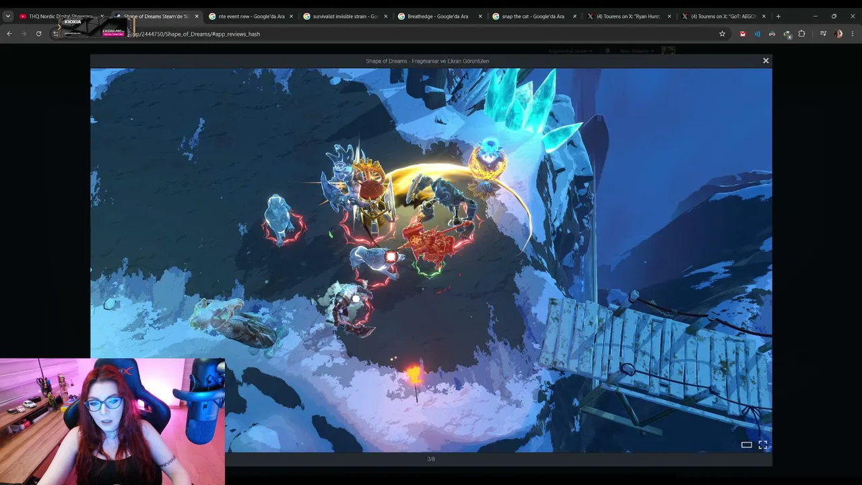
Task: Close the nte event new tab
Action: tap(292, 16)
